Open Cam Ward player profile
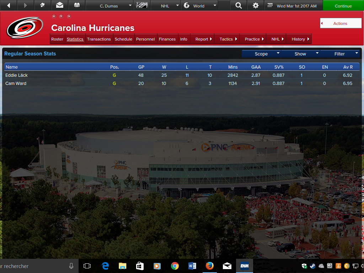The width and height of the screenshot is (364, 273). tap(16, 83)
